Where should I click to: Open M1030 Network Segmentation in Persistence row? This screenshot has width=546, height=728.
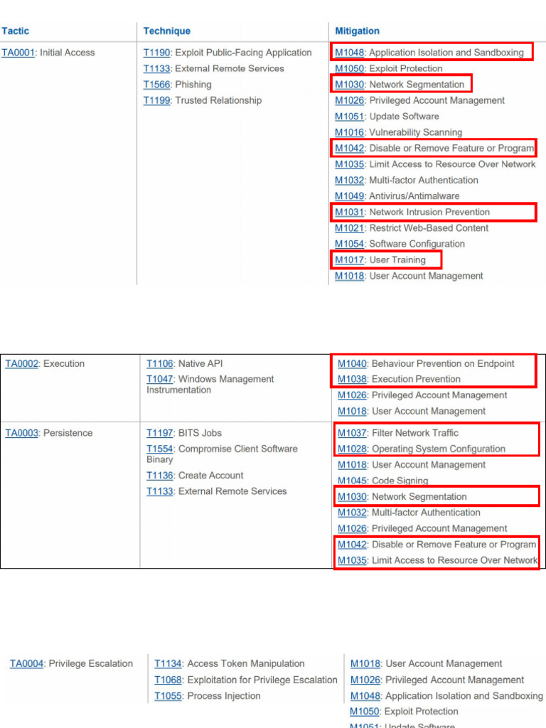[352, 496]
